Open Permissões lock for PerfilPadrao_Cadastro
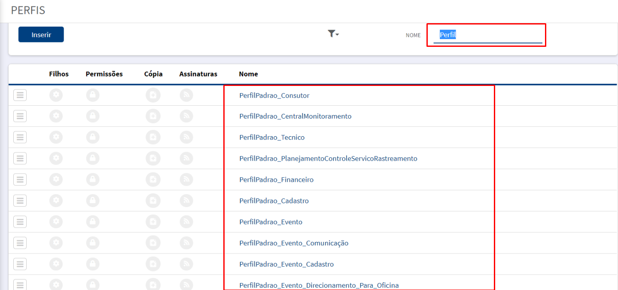Viewport: 618px width, 290px height. pyautogui.click(x=93, y=201)
